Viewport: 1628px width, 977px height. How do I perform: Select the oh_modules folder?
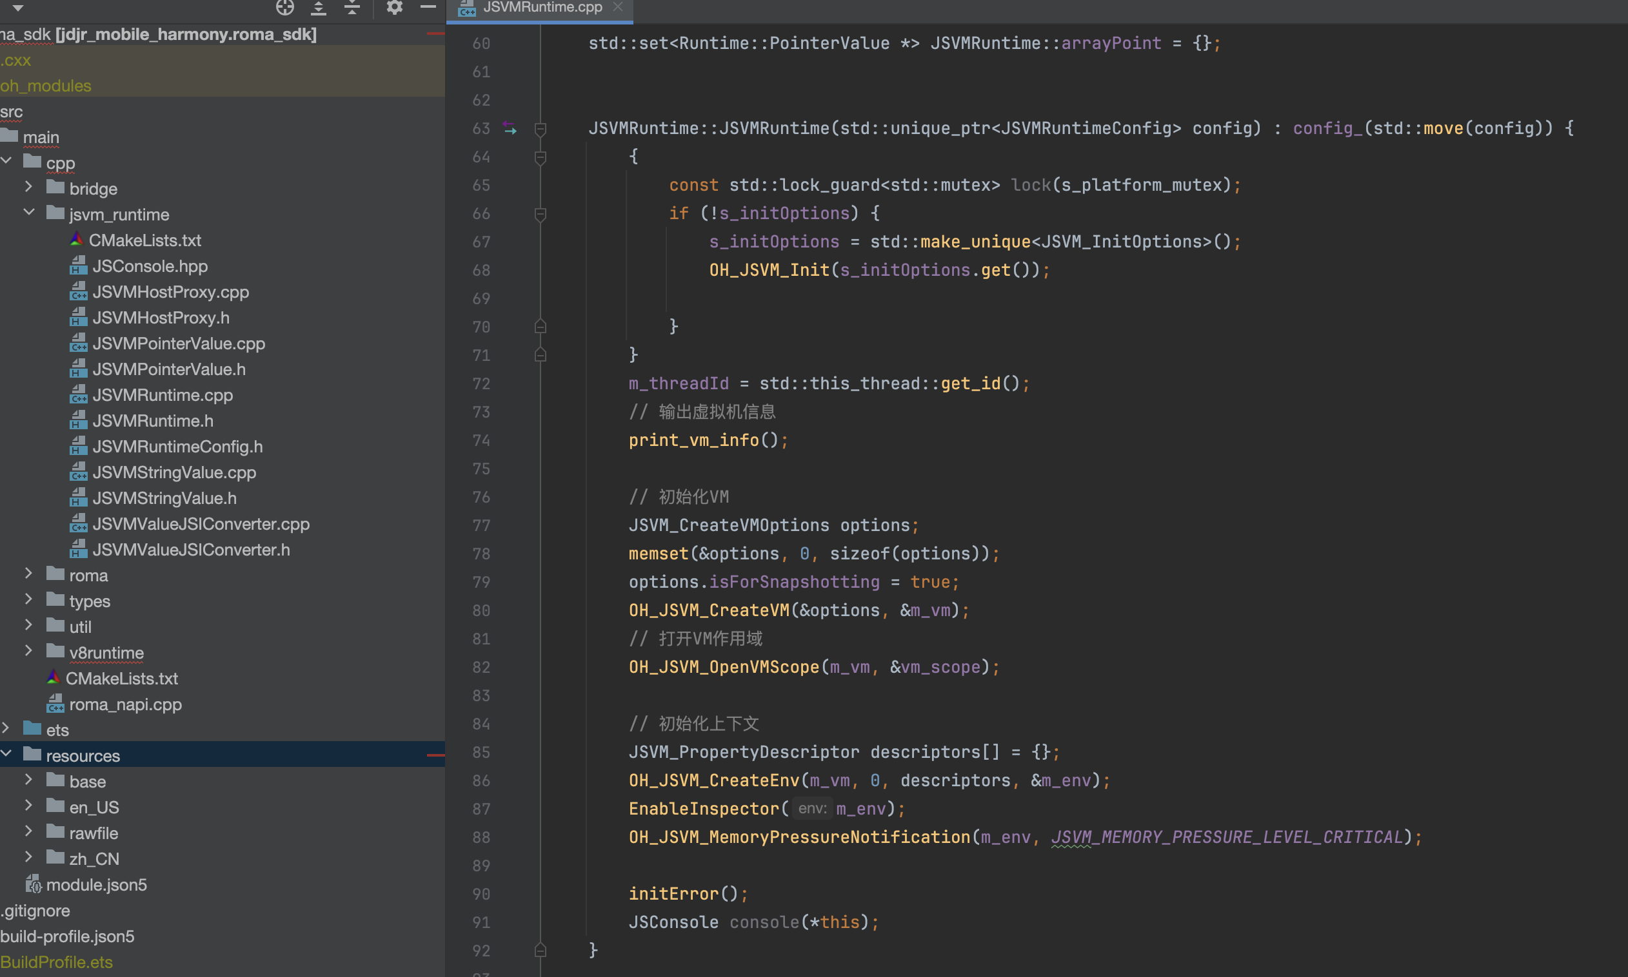[46, 86]
